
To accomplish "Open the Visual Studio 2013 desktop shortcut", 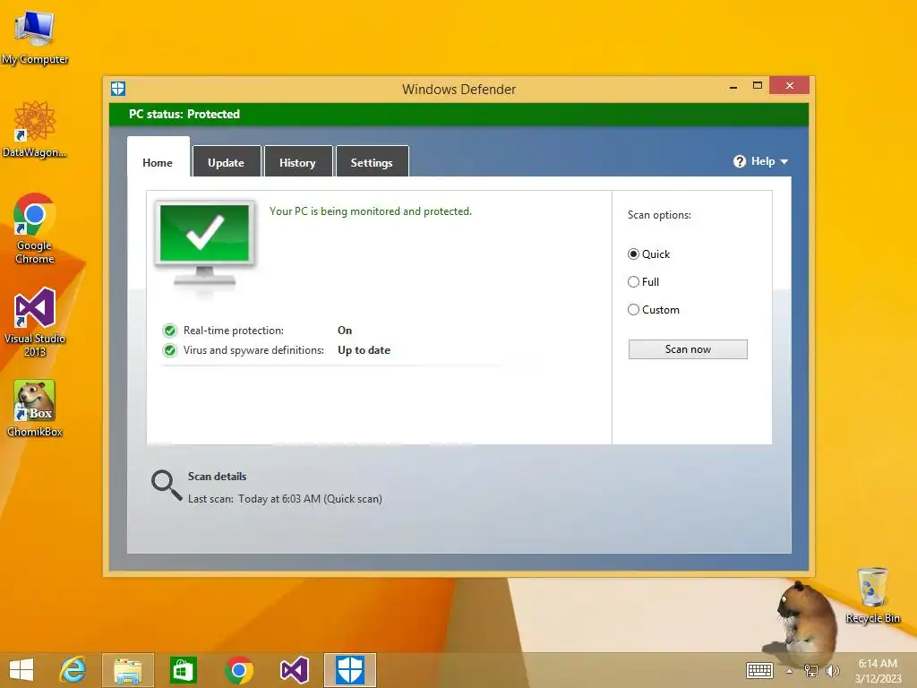I will pos(34,322).
